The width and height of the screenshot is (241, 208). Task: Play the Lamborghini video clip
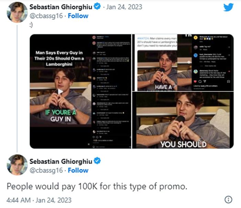click(x=60, y=91)
